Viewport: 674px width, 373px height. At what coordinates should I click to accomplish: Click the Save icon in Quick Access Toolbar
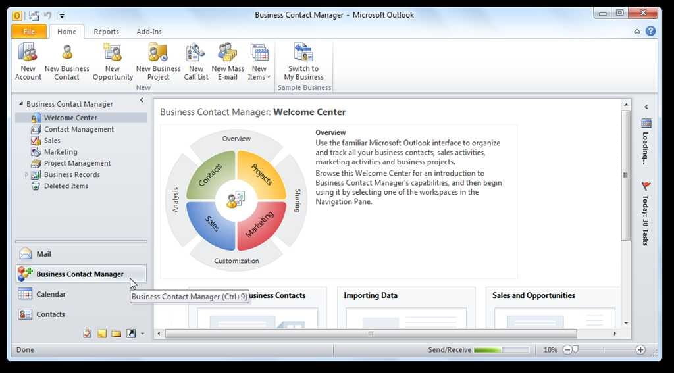coord(34,16)
